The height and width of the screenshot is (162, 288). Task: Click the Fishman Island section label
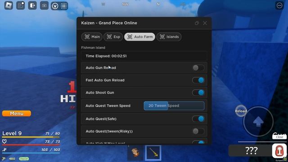coord(93,48)
